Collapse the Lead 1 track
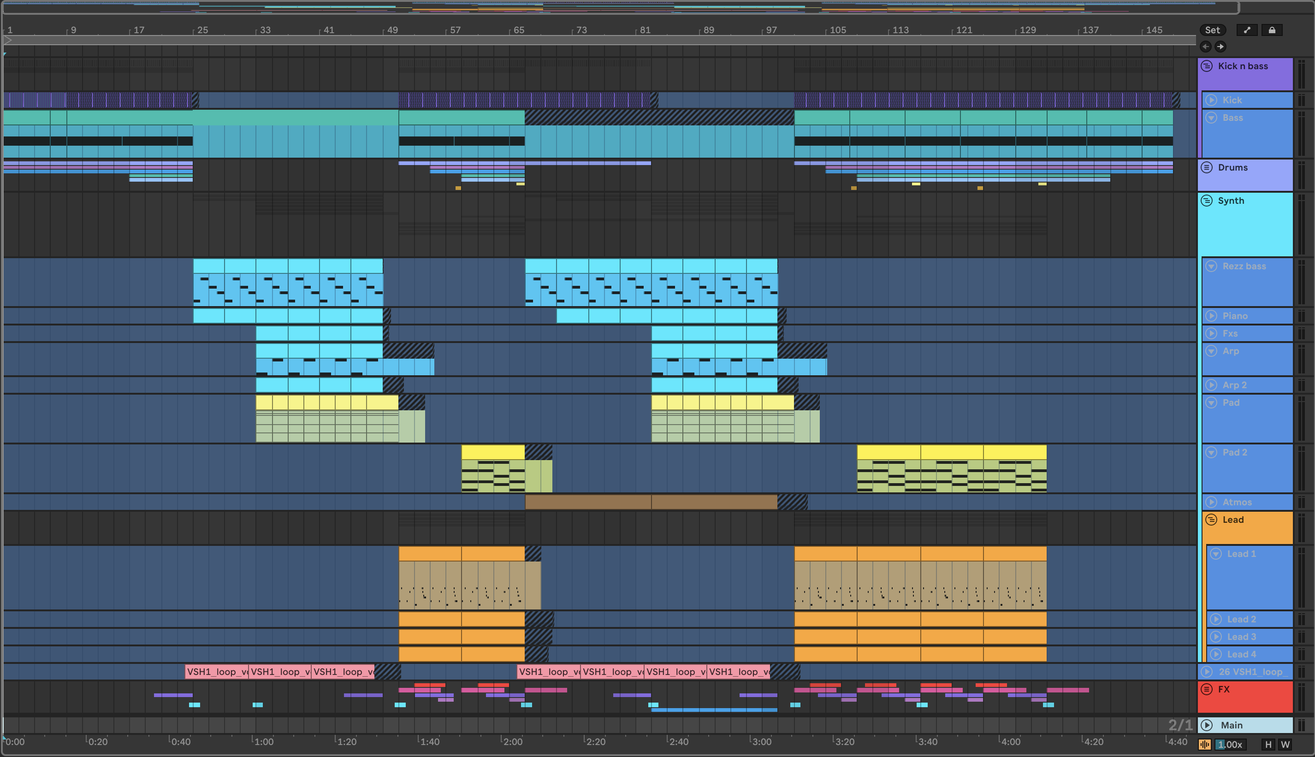This screenshot has width=1315, height=757. tap(1216, 554)
